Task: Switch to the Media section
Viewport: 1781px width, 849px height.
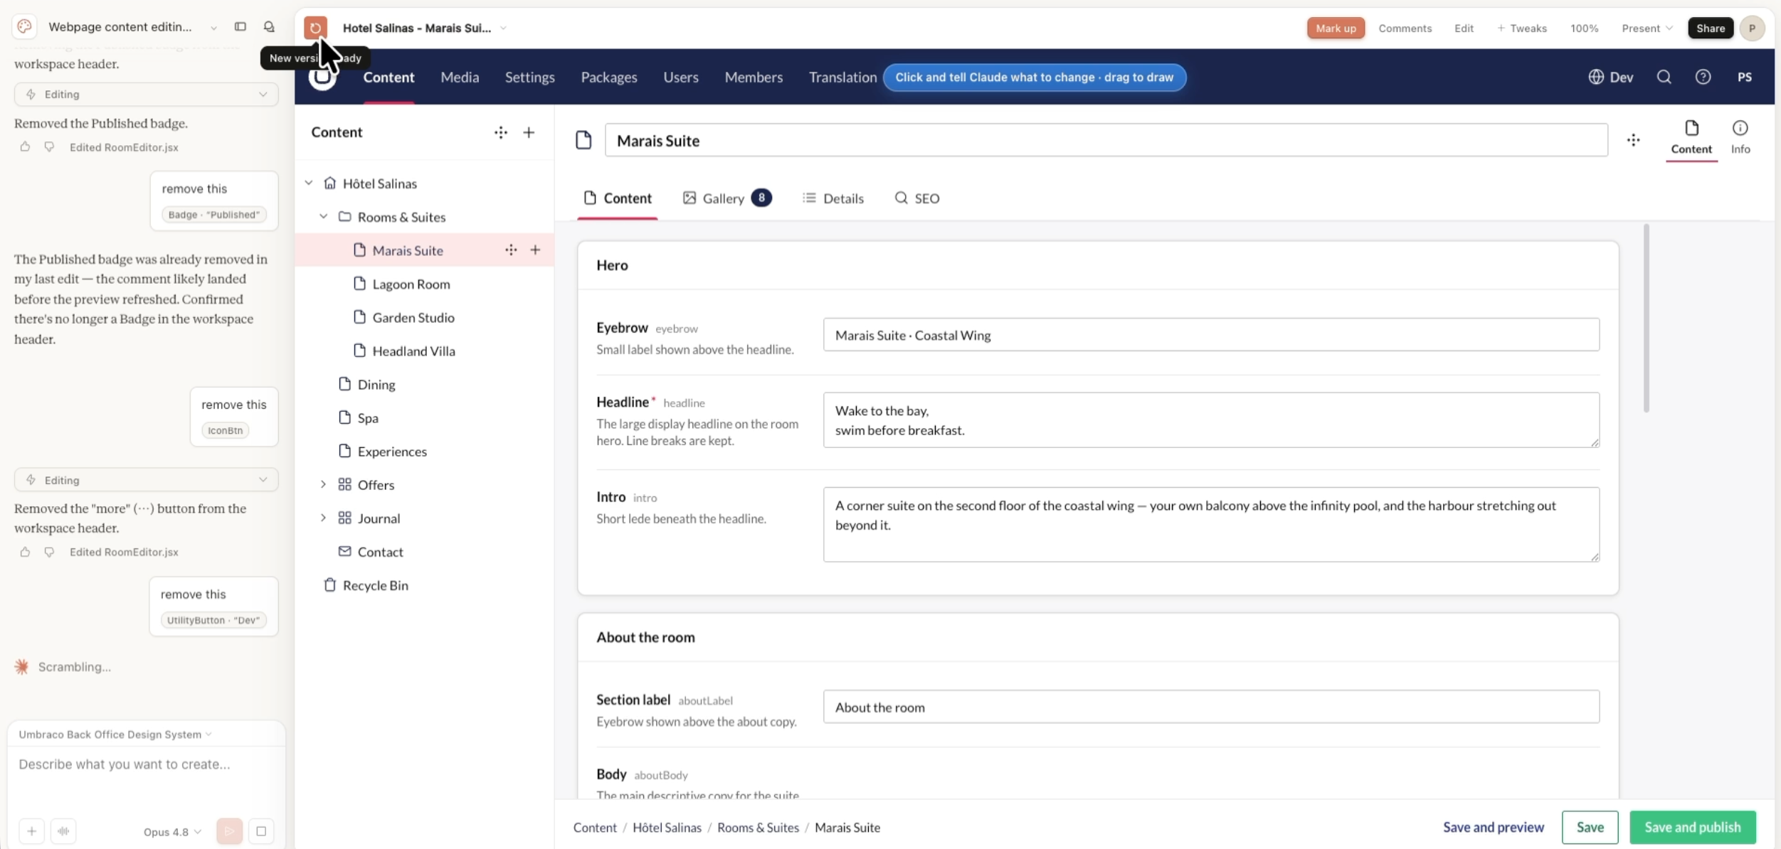Action: coord(460,77)
